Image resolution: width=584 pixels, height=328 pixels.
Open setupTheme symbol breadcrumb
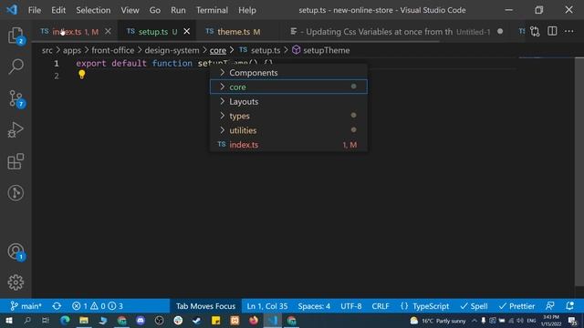click(320, 50)
